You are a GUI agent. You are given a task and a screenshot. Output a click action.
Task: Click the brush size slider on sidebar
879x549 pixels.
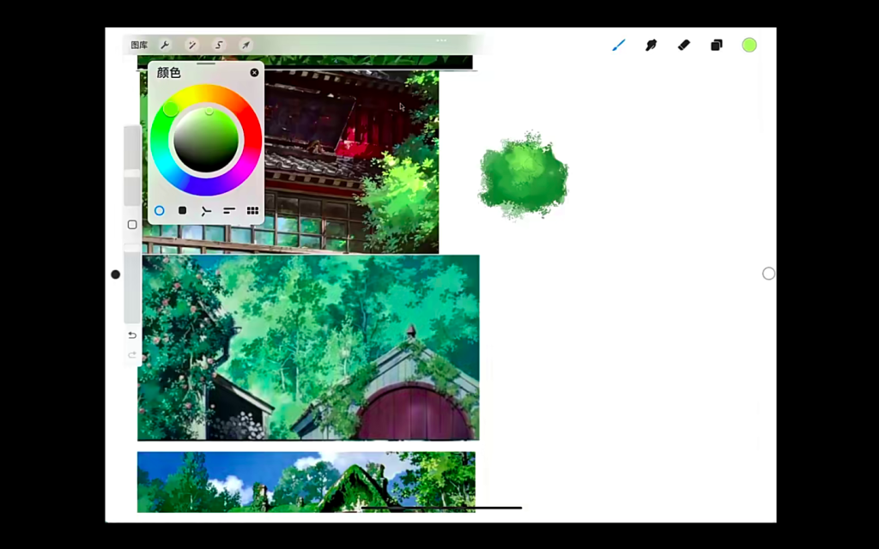pyautogui.click(x=132, y=163)
